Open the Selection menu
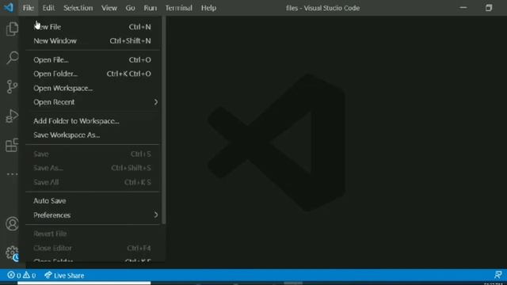This screenshot has width=507, height=285. [x=78, y=8]
